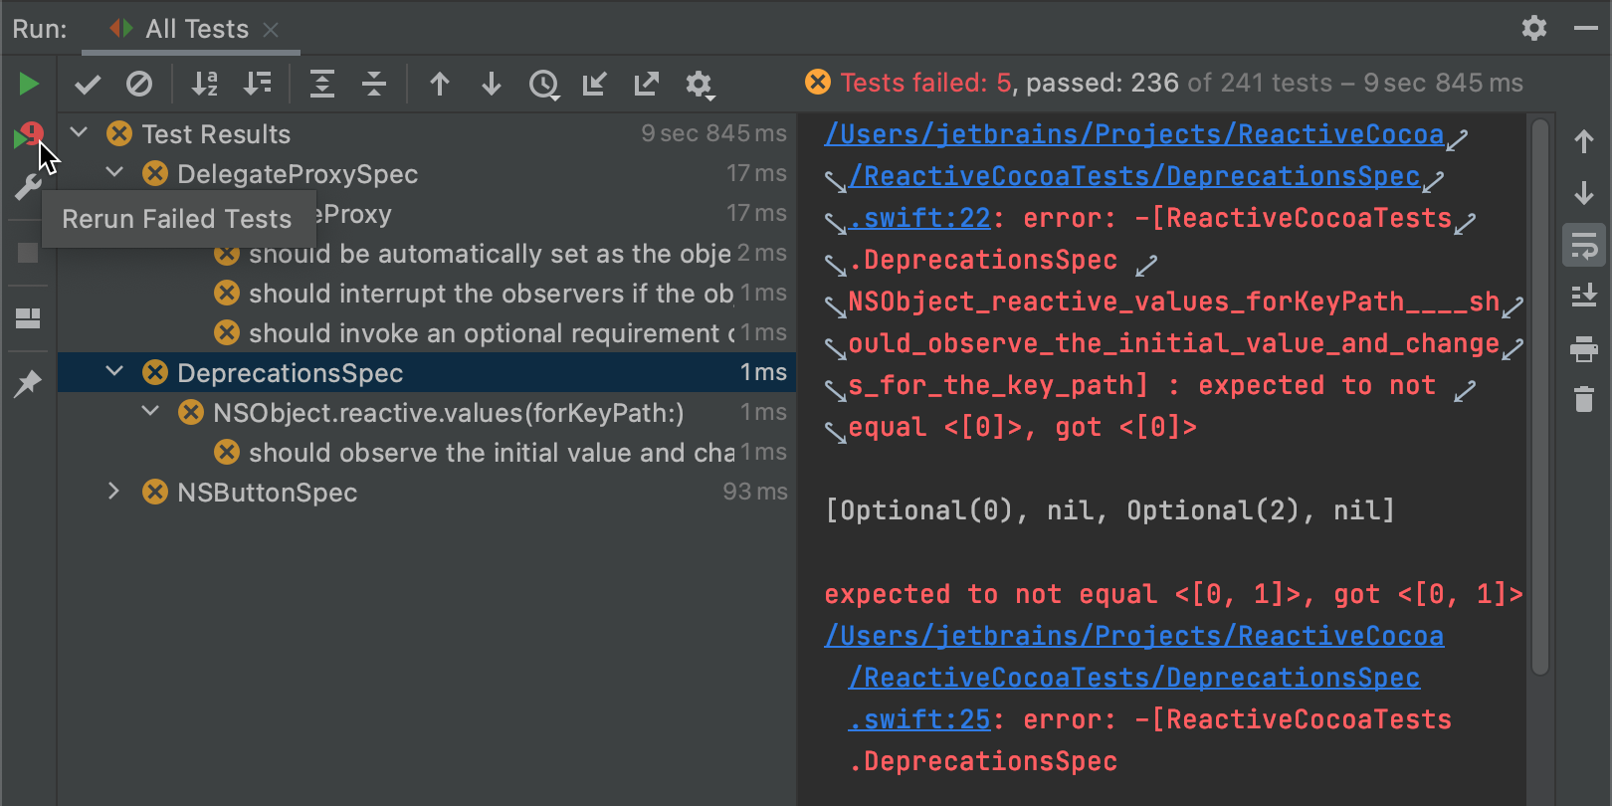
Task: Open test history clock icon
Action: (x=543, y=85)
